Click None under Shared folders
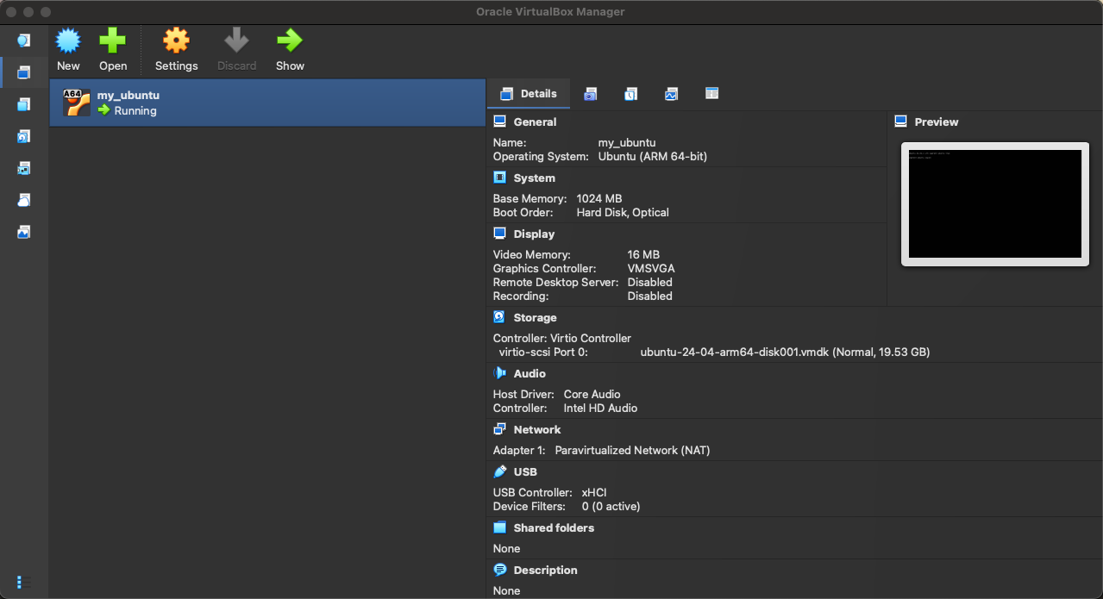Screen dimensions: 1103x599 point(507,549)
